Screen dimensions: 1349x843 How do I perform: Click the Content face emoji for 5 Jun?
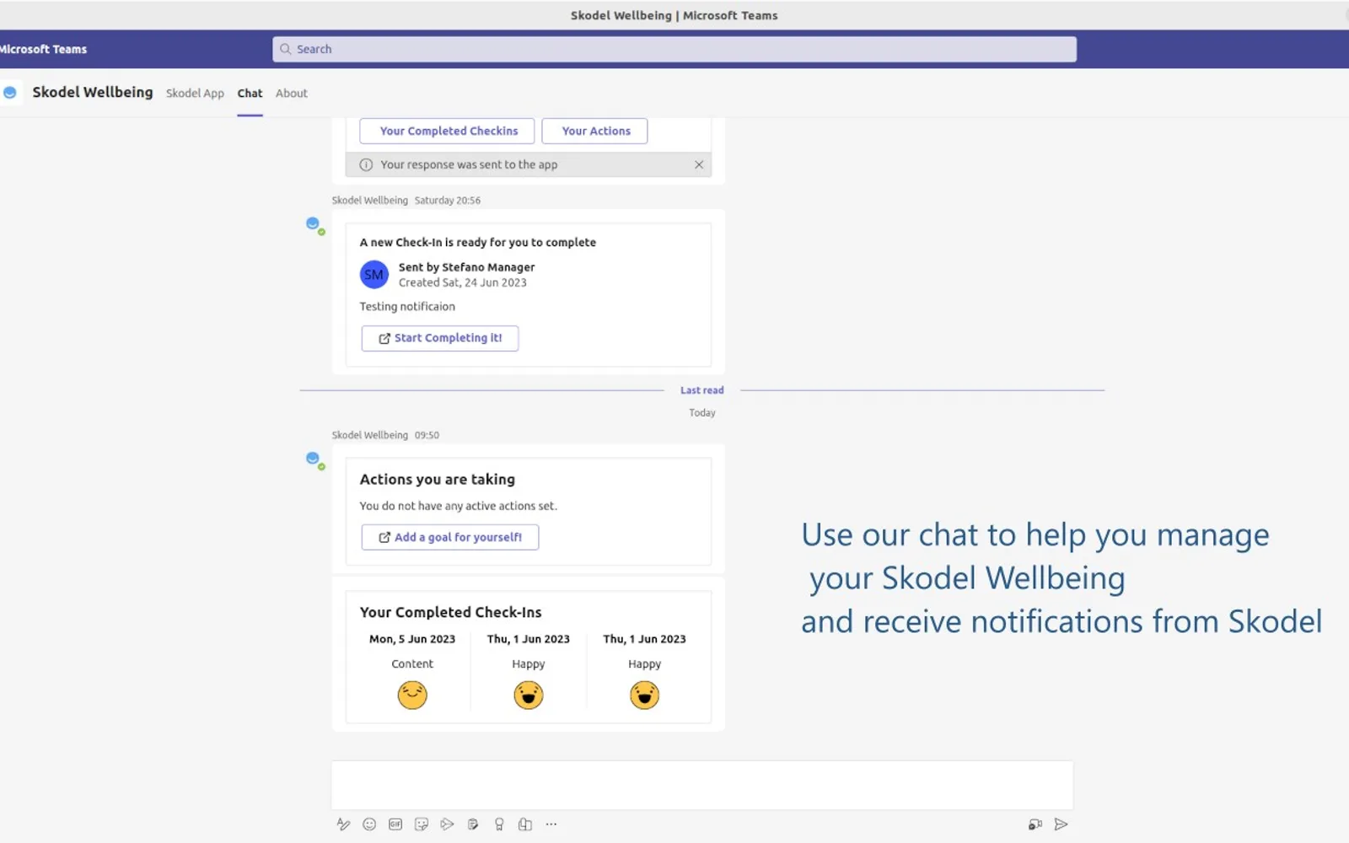pyautogui.click(x=412, y=695)
